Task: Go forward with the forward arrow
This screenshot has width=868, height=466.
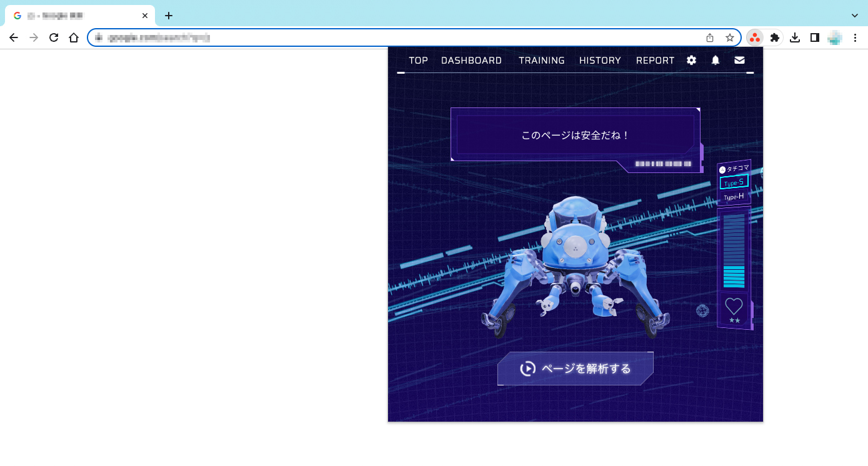Action: [34, 37]
